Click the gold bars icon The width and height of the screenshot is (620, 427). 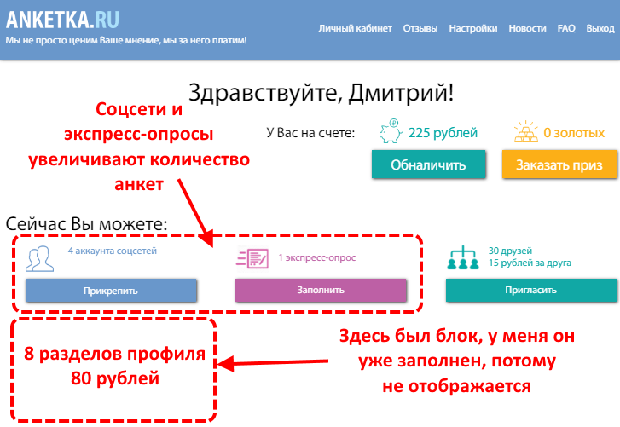pyautogui.click(x=525, y=132)
